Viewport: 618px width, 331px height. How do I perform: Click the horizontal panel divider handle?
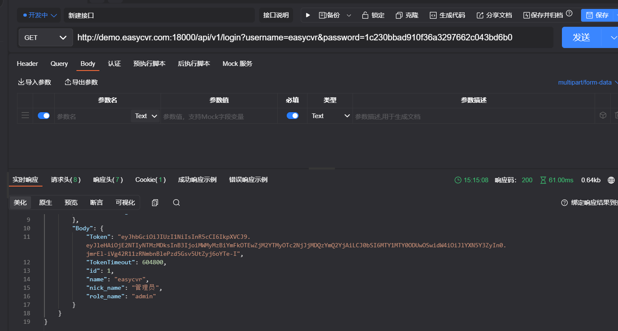click(322, 169)
